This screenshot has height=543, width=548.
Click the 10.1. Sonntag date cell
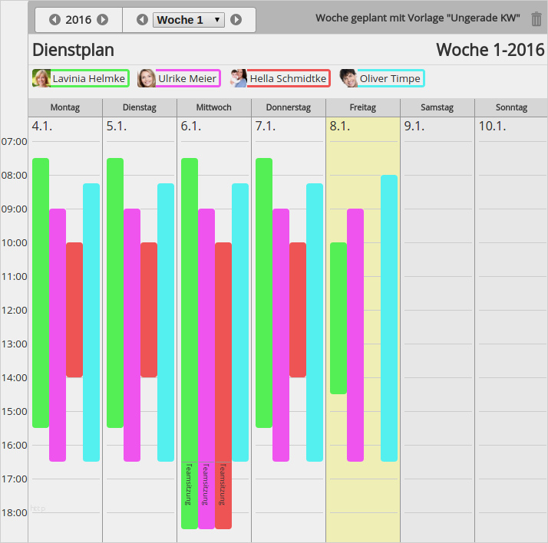point(511,126)
